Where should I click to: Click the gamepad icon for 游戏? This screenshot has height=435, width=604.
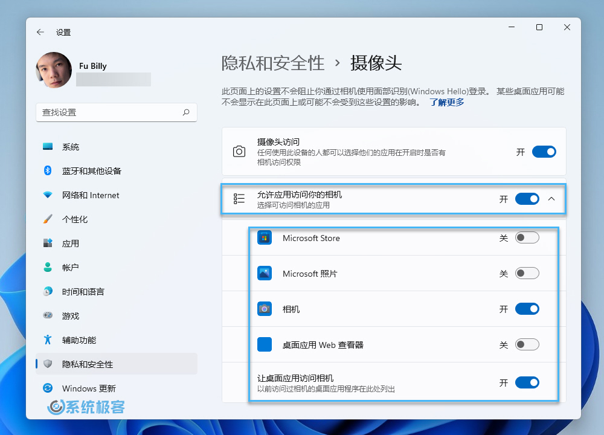tap(48, 315)
